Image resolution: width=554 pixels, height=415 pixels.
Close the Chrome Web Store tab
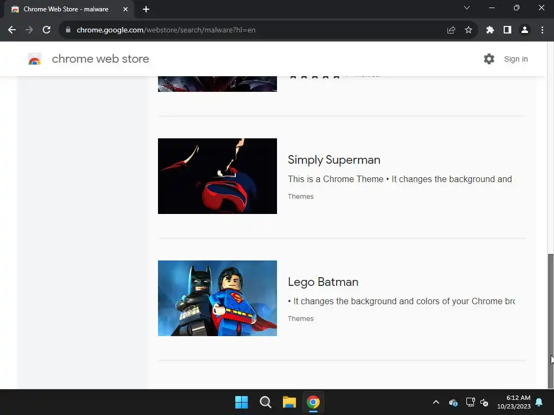coord(126,9)
